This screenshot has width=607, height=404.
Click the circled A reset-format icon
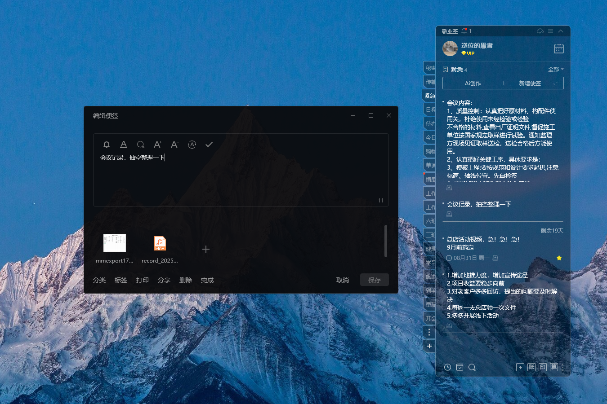pos(192,145)
